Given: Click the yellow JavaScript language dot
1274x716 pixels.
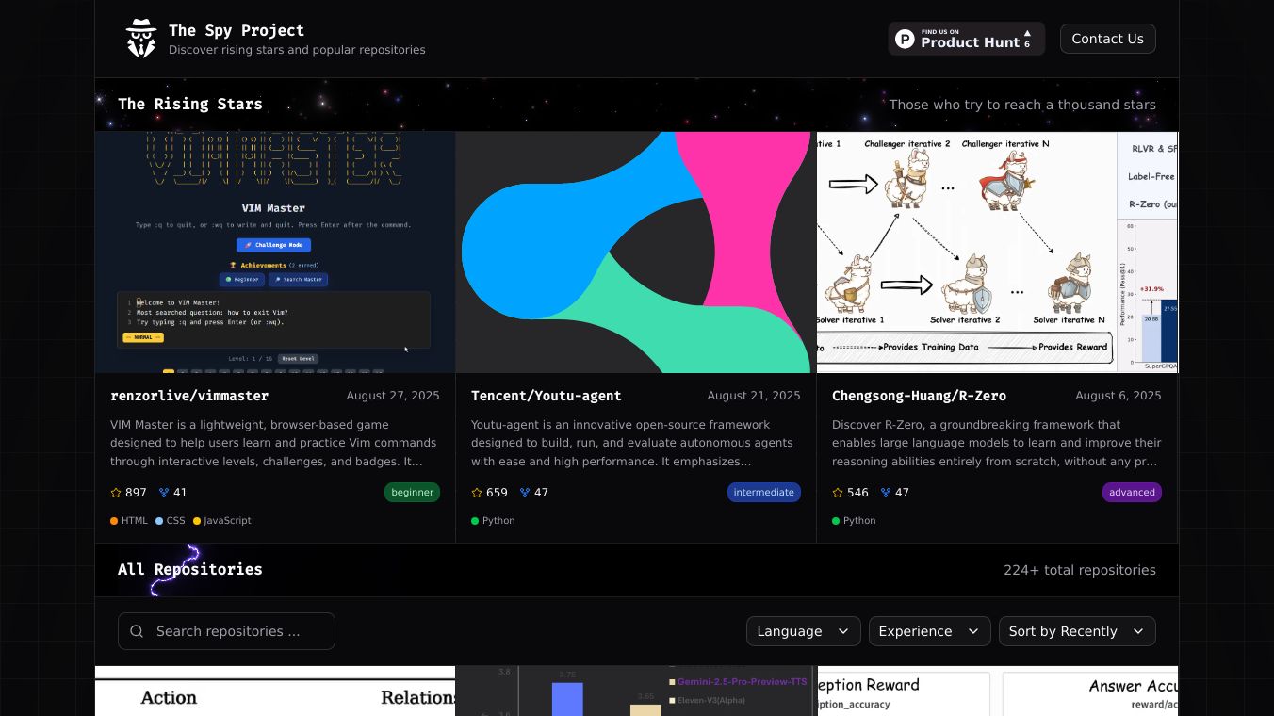Looking at the screenshot, I should tap(197, 521).
